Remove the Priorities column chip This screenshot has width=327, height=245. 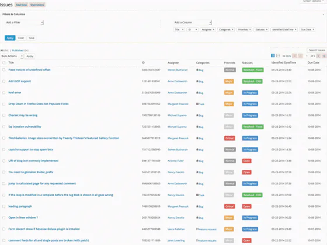250,30
